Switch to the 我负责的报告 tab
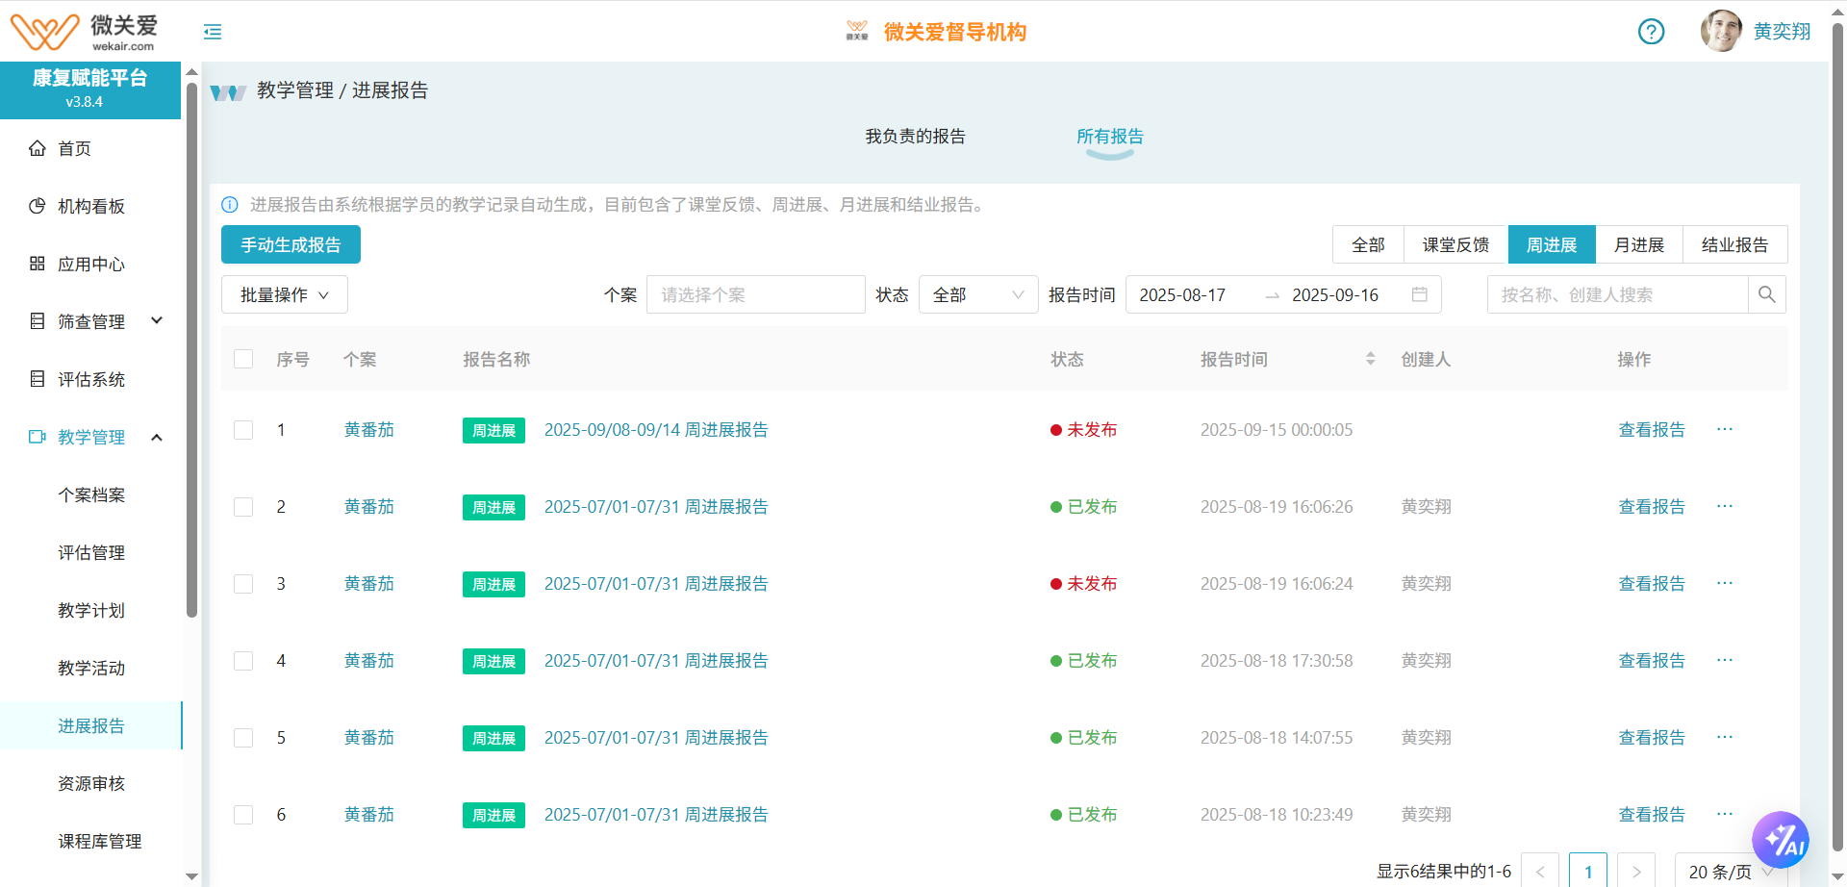Image resolution: width=1847 pixels, height=887 pixels. click(x=915, y=137)
